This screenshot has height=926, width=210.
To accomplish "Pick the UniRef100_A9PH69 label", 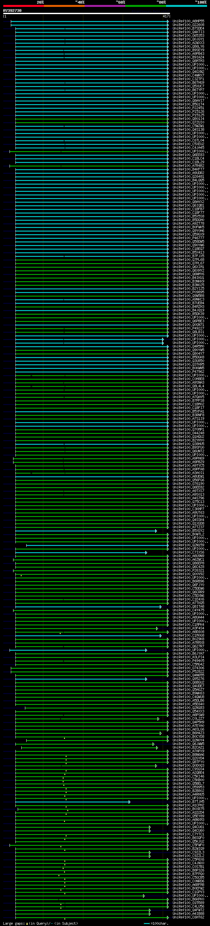I will pyautogui.click(x=188, y=458).
